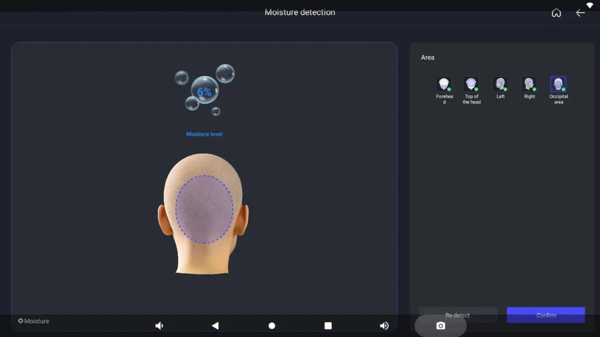Click the 6% moisture bubble

(204, 91)
